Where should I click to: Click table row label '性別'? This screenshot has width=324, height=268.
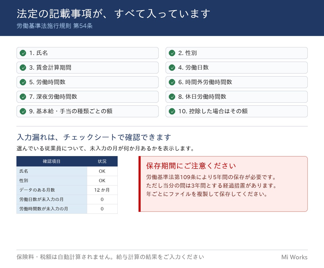point(52,181)
